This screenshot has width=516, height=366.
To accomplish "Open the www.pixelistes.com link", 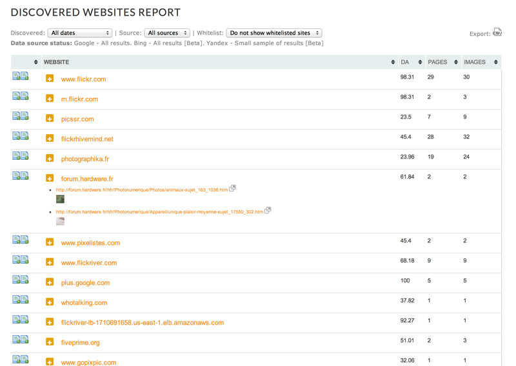I will click(x=90, y=243).
